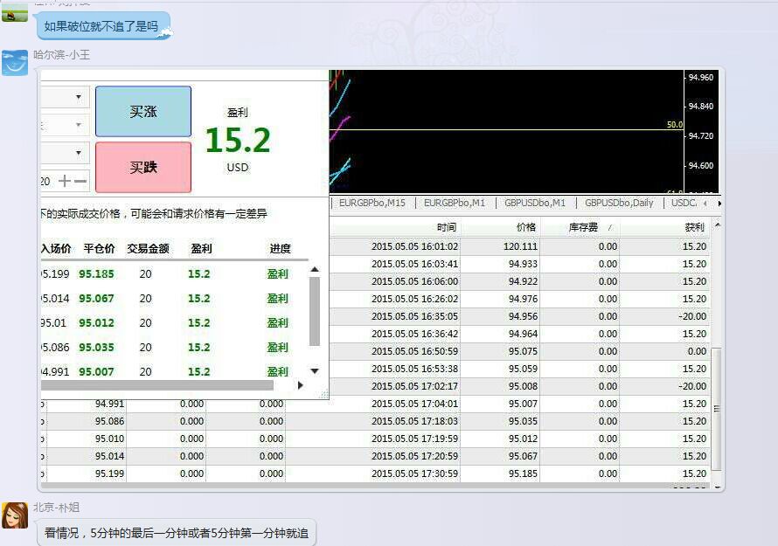Image resolution: width=778 pixels, height=546 pixels.
Task: Click 北京-朴姐 user avatar
Action: click(x=15, y=515)
